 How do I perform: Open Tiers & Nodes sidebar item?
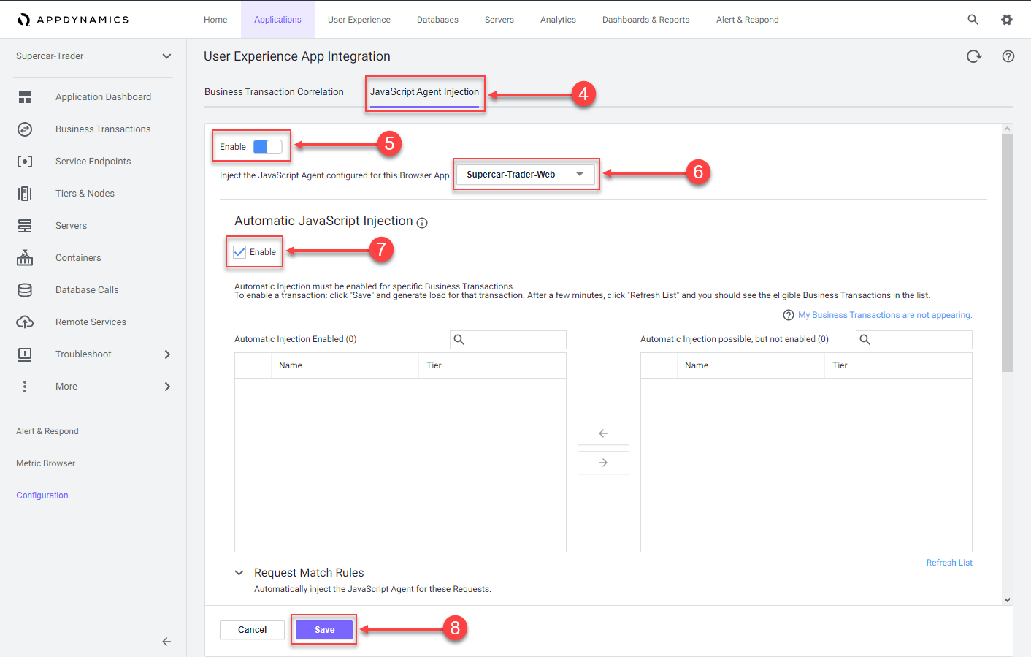(85, 194)
